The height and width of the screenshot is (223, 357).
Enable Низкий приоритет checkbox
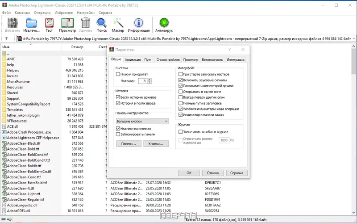click(118, 74)
